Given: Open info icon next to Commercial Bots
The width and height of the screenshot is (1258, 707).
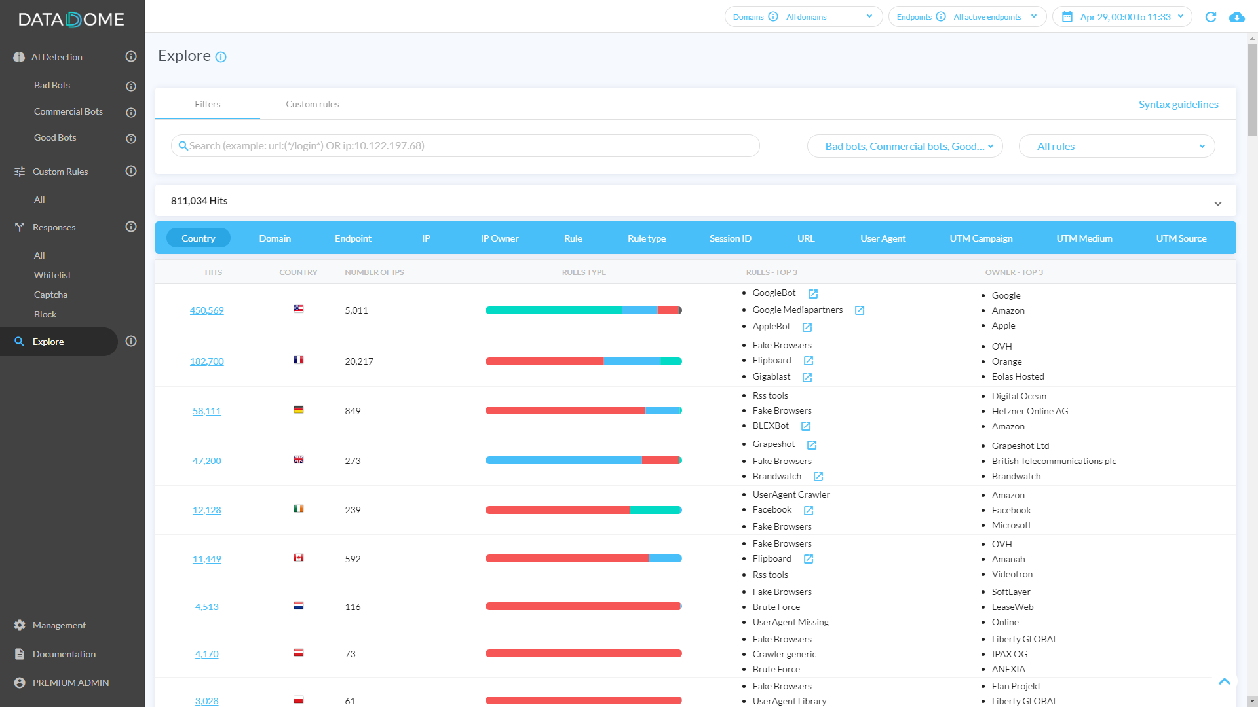Looking at the screenshot, I should [x=131, y=112].
